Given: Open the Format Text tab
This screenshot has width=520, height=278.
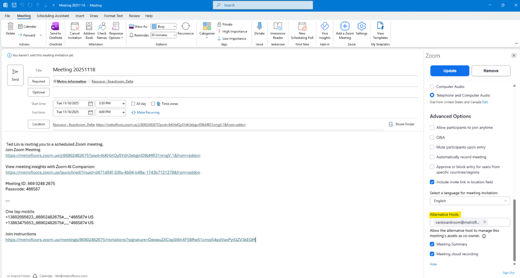Looking at the screenshot, I should 113,16.
